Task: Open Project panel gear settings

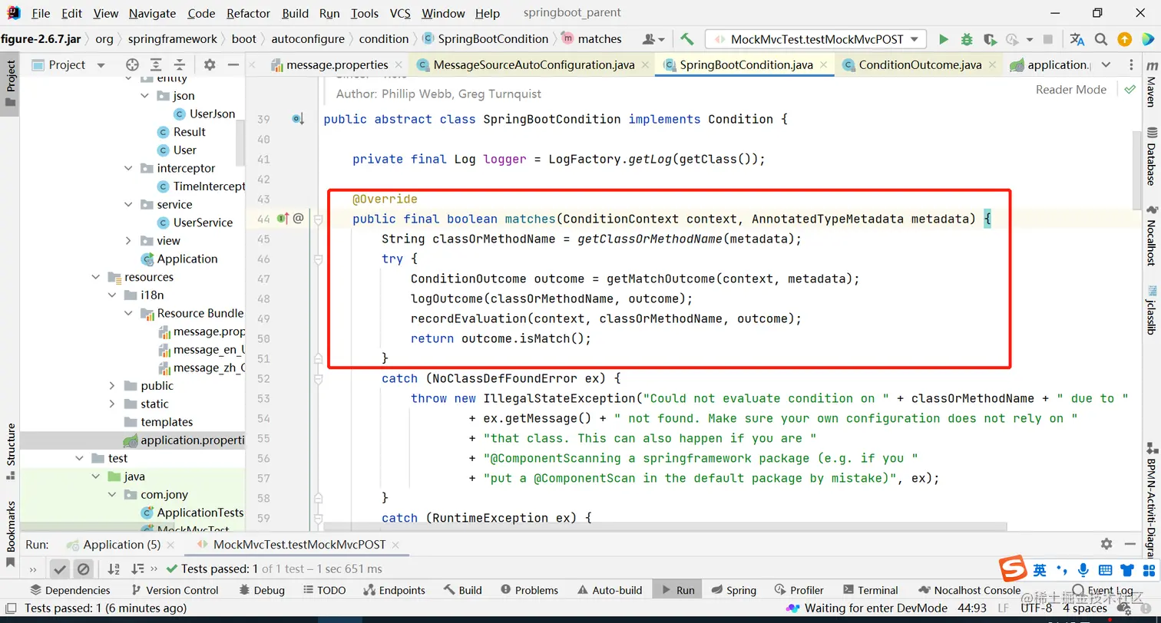Action: click(x=210, y=64)
